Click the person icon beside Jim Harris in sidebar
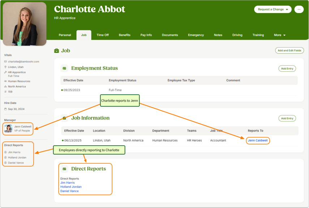The width and height of the screenshot is (309, 208). (x=5, y=152)
